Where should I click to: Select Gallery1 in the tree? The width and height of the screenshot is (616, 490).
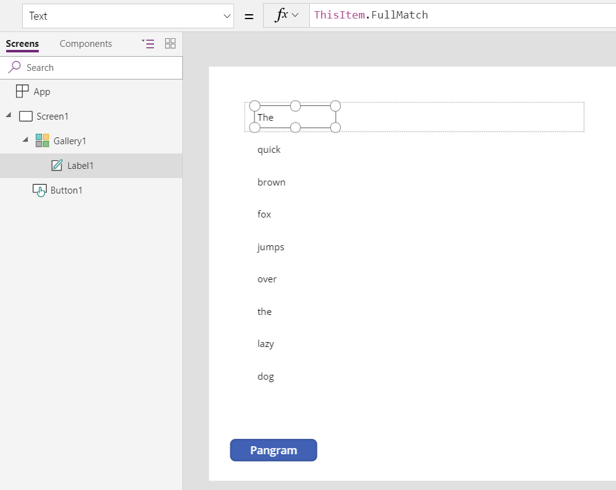91,141
